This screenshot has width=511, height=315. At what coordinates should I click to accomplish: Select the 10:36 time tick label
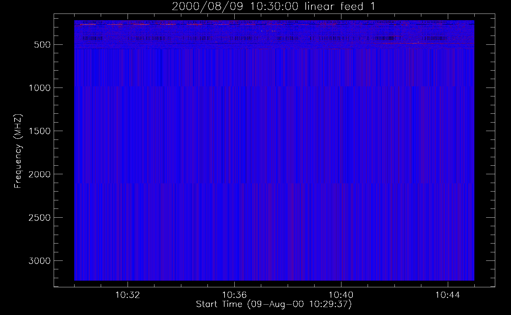point(234,295)
